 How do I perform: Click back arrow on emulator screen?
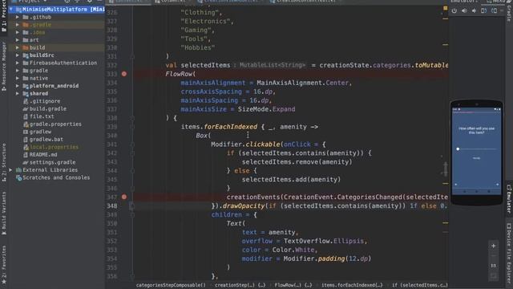(456, 185)
